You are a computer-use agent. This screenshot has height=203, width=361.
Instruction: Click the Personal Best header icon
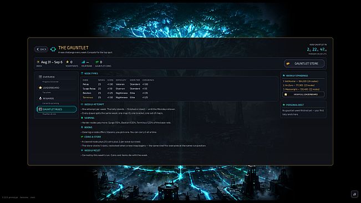(284, 105)
